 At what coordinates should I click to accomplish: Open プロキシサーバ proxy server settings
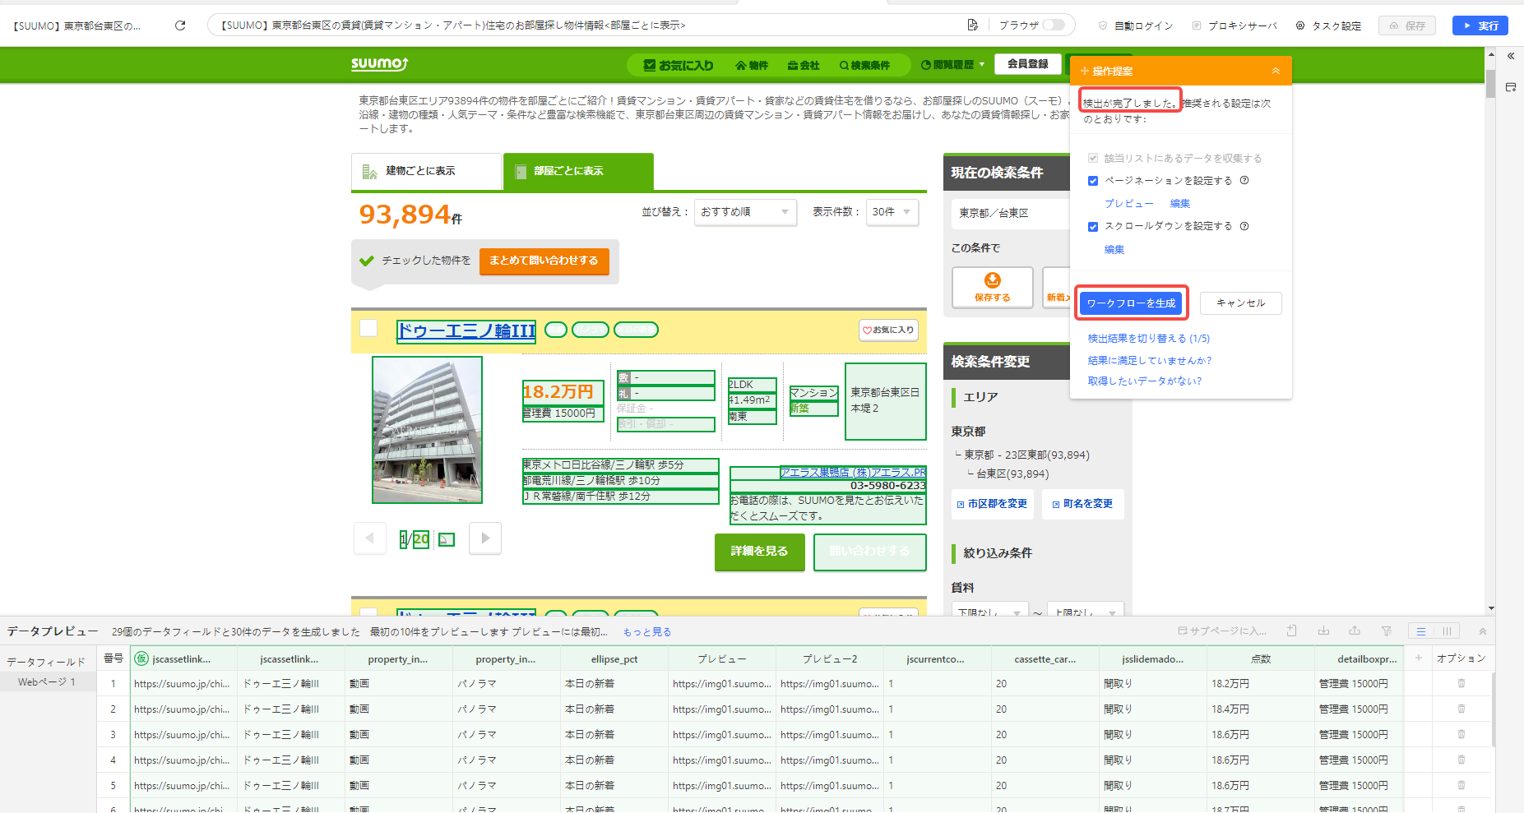[x=1234, y=25]
